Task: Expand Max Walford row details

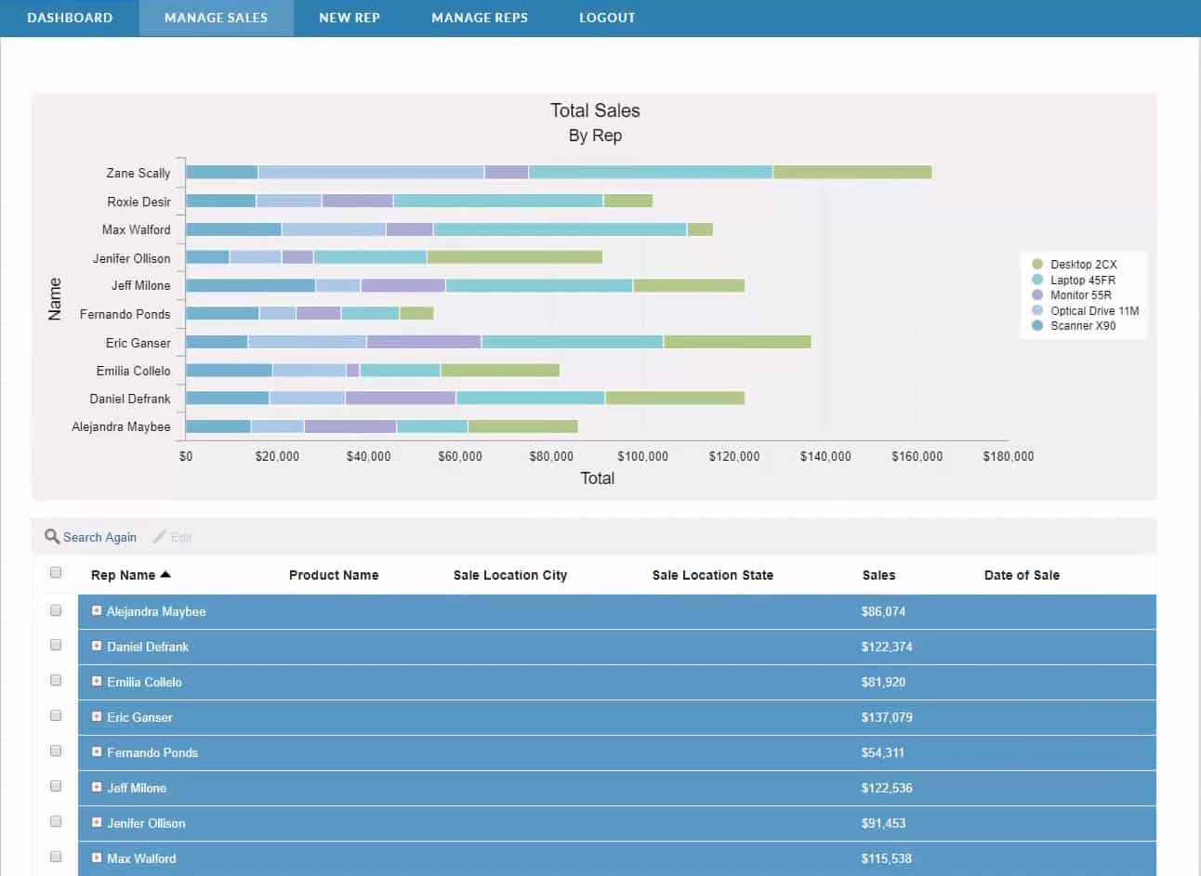Action: pyautogui.click(x=97, y=857)
